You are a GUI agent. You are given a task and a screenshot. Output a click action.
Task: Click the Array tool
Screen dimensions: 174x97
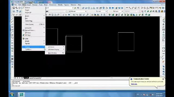click(x=163, y=30)
